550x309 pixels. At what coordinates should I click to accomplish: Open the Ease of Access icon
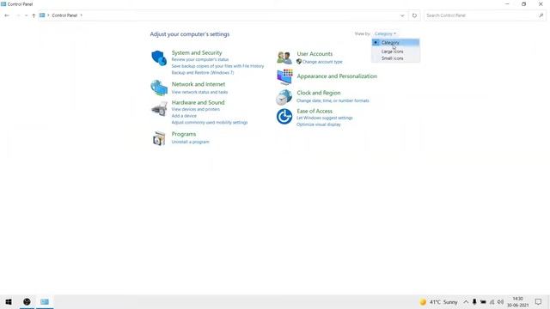click(x=284, y=117)
